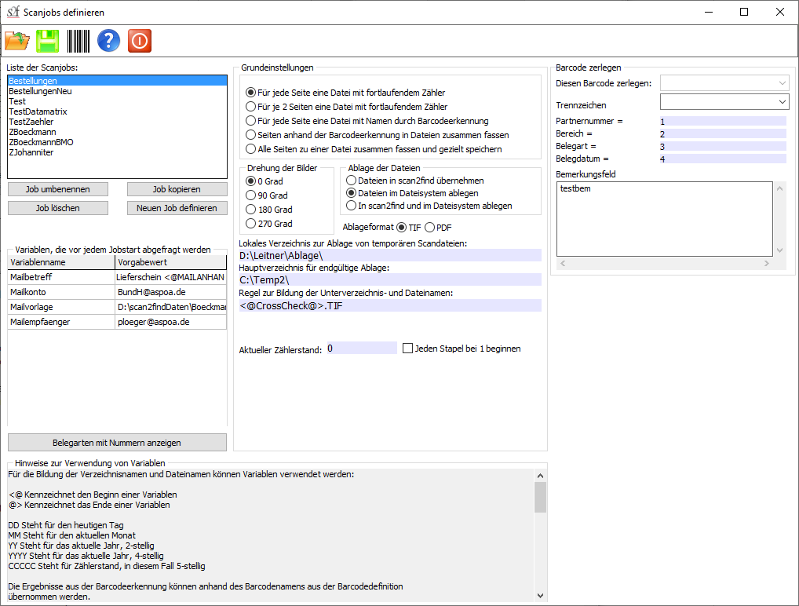Select 'ZBoeckmannBMO' scanjob
799x606 pixels.
point(117,142)
